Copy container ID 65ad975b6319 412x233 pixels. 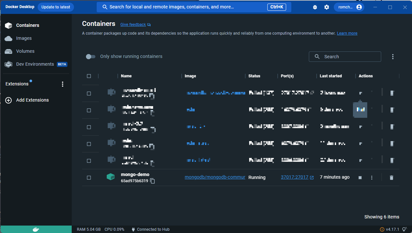pos(152,181)
